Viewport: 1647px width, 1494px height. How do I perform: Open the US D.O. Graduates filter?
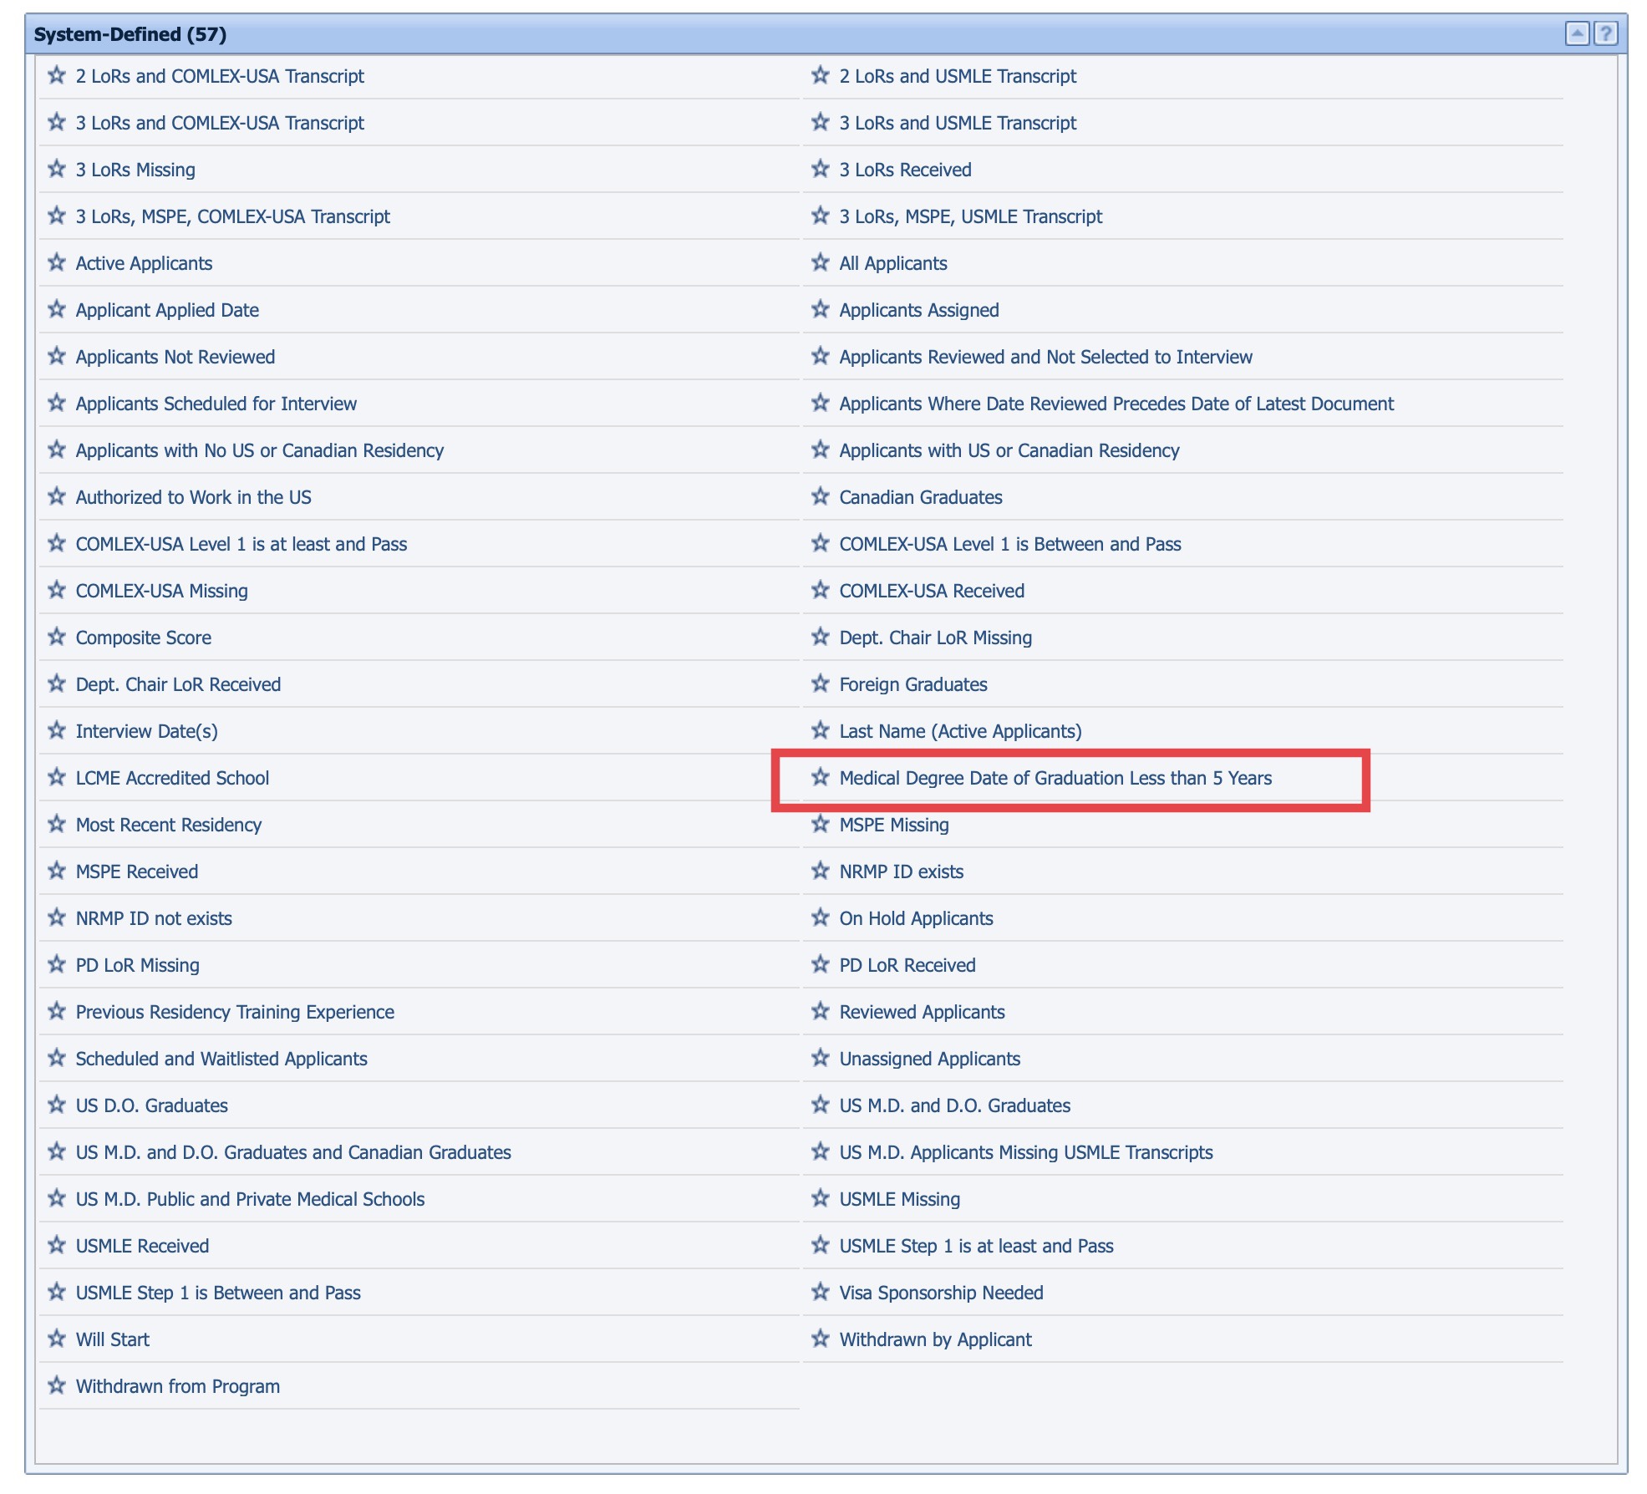click(x=151, y=1105)
